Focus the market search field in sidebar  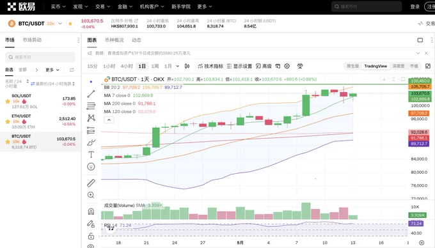point(40,57)
